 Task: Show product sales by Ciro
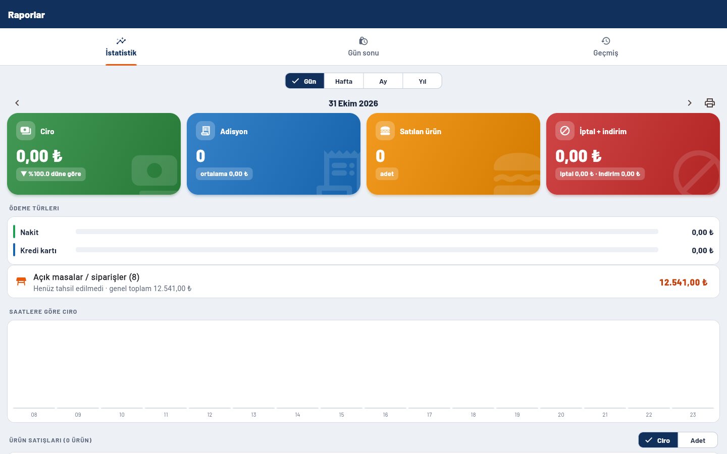658,440
